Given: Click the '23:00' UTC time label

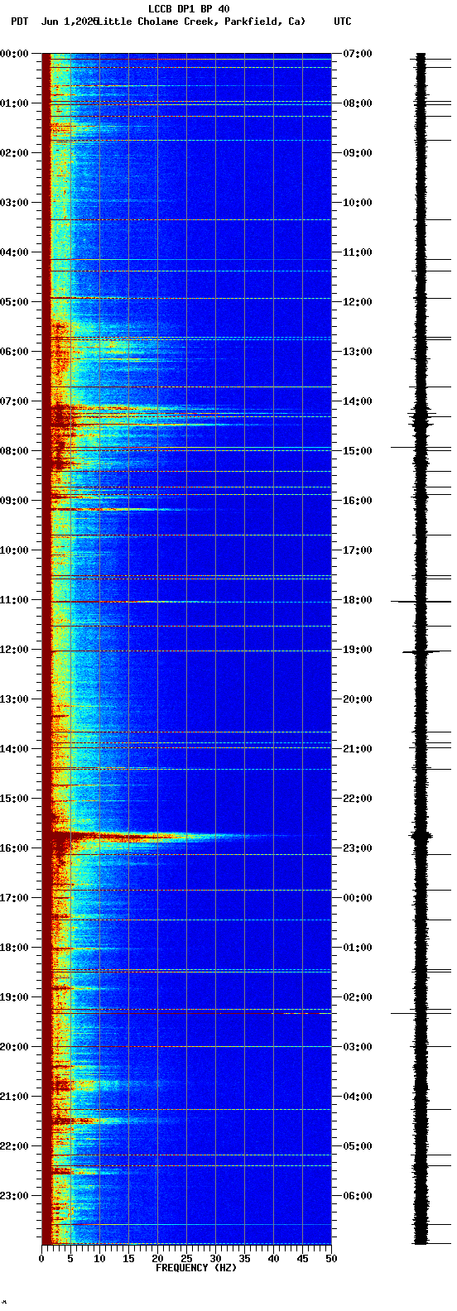Looking at the screenshot, I should [358, 848].
